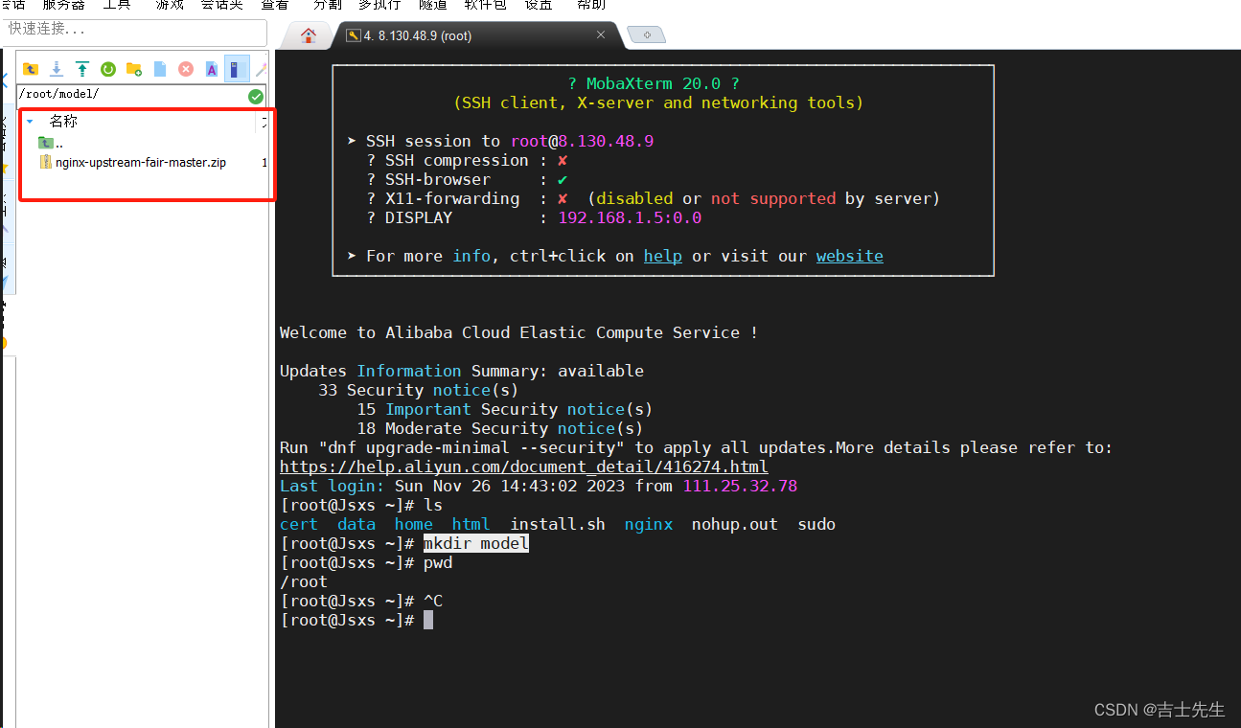1241x728 pixels.
Task: Click 'nohup.out' in the ls output
Action: [735, 524]
